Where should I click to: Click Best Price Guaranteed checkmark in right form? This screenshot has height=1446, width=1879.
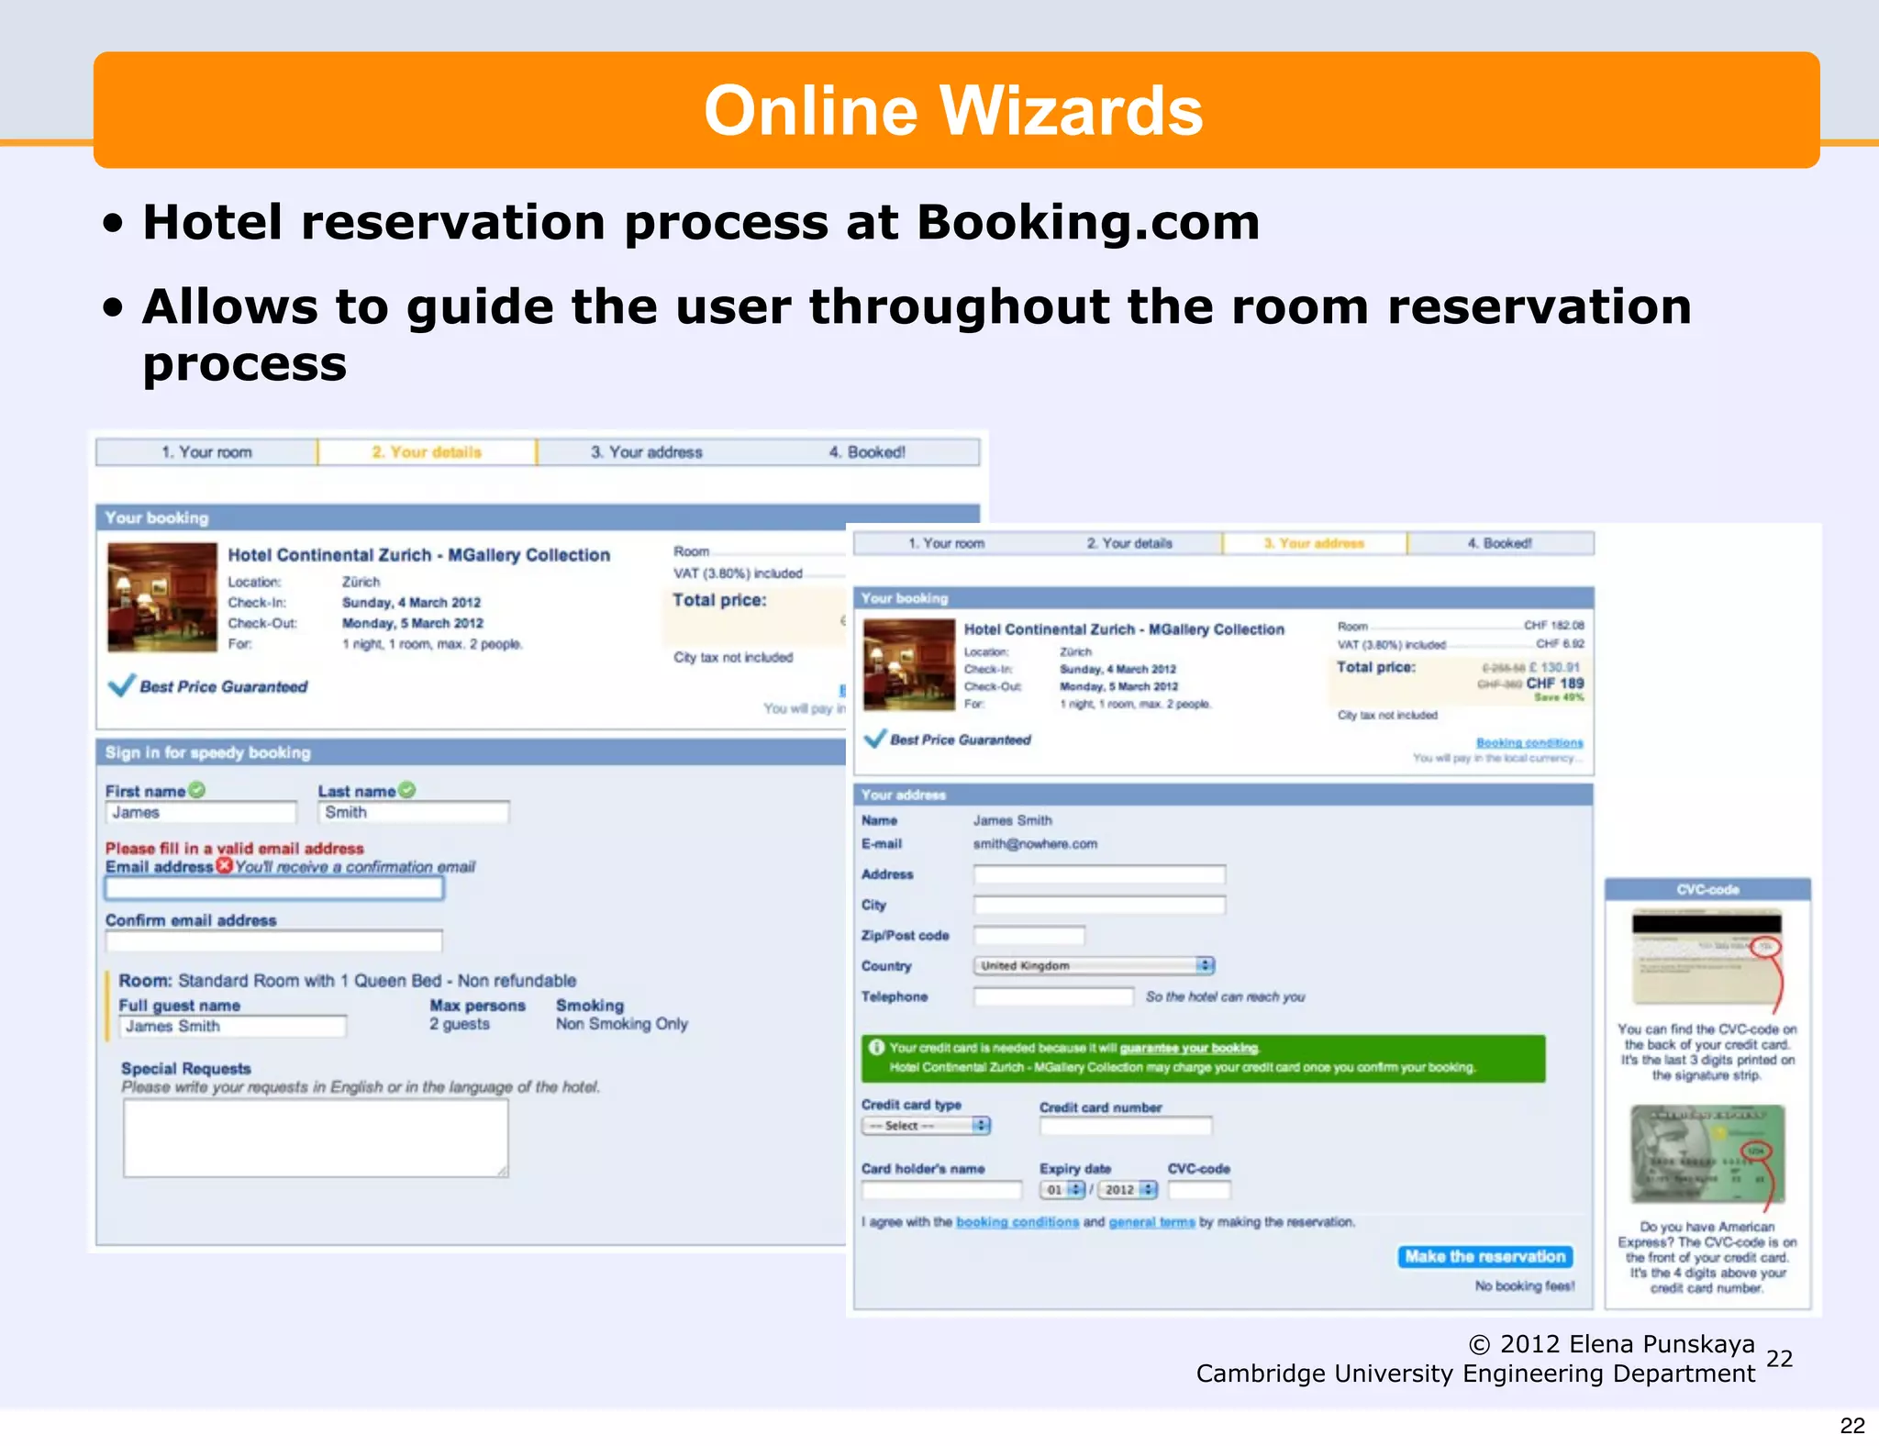point(875,738)
